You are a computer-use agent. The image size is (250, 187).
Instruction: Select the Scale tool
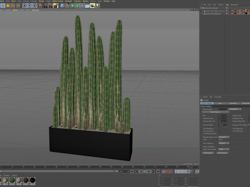(8, 6)
